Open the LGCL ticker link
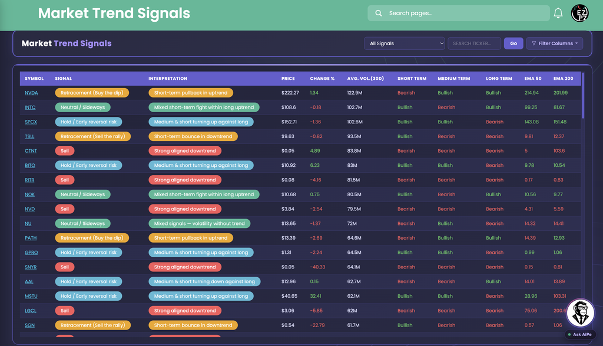 (31, 311)
